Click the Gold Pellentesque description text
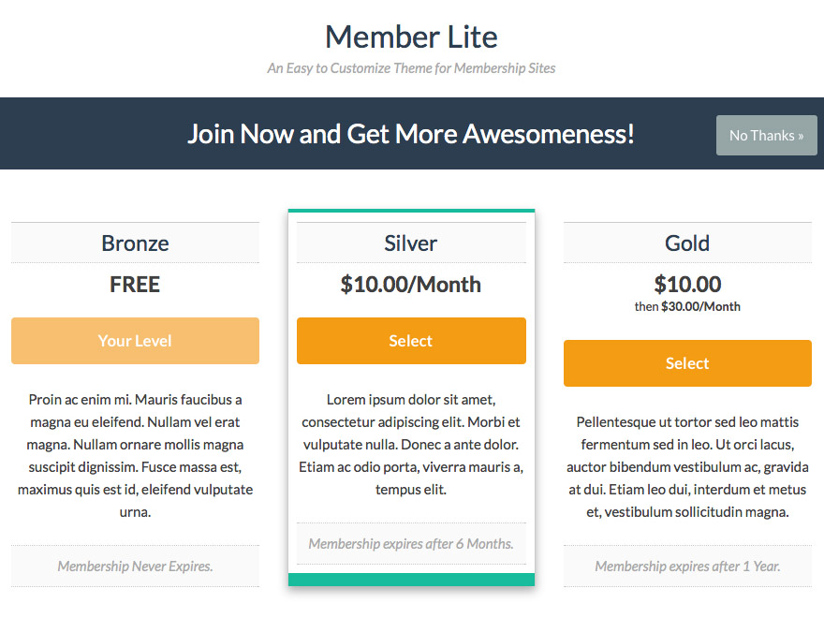 coord(687,466)
